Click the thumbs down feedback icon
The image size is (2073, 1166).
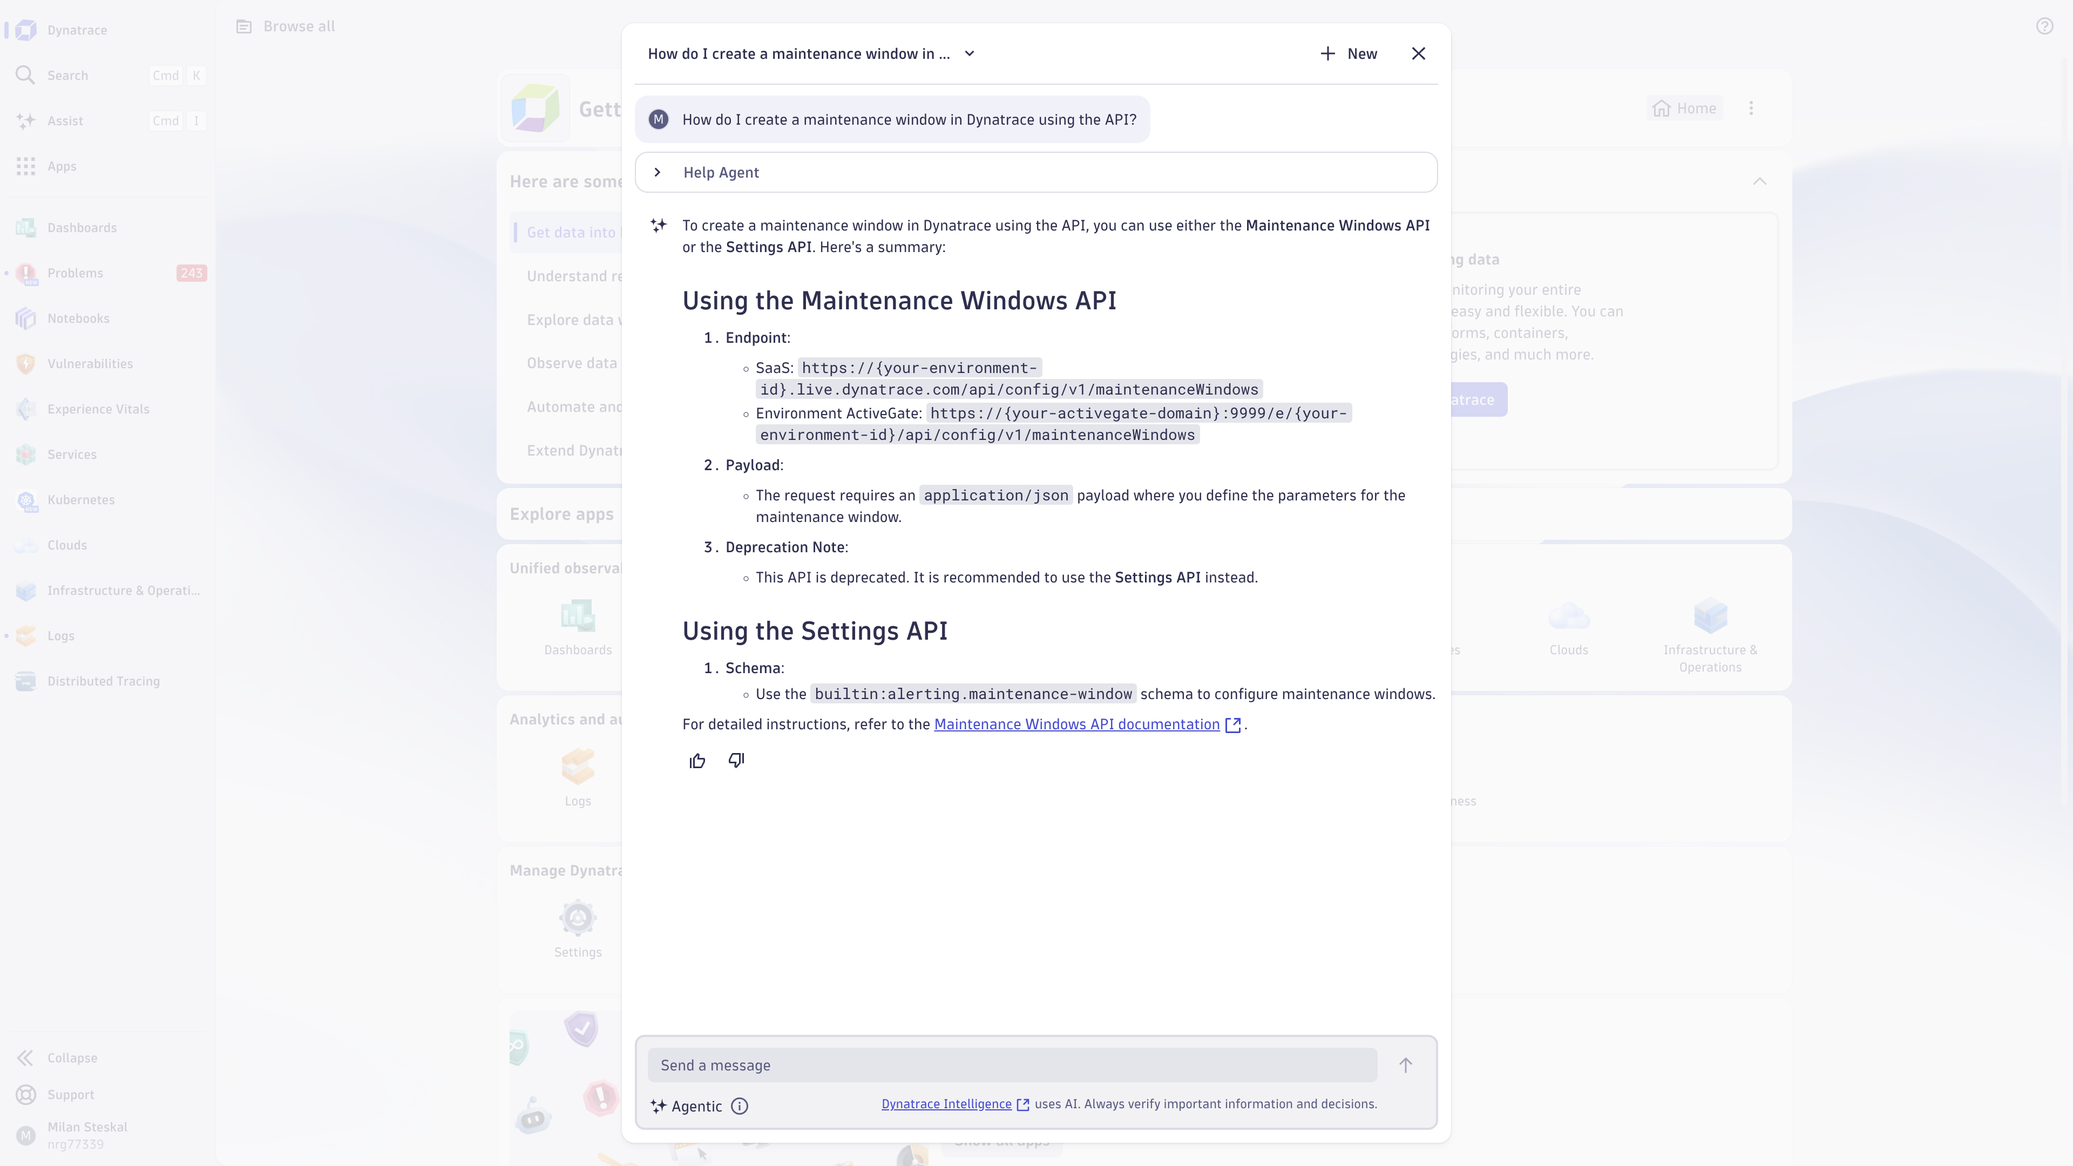point(736,761)
